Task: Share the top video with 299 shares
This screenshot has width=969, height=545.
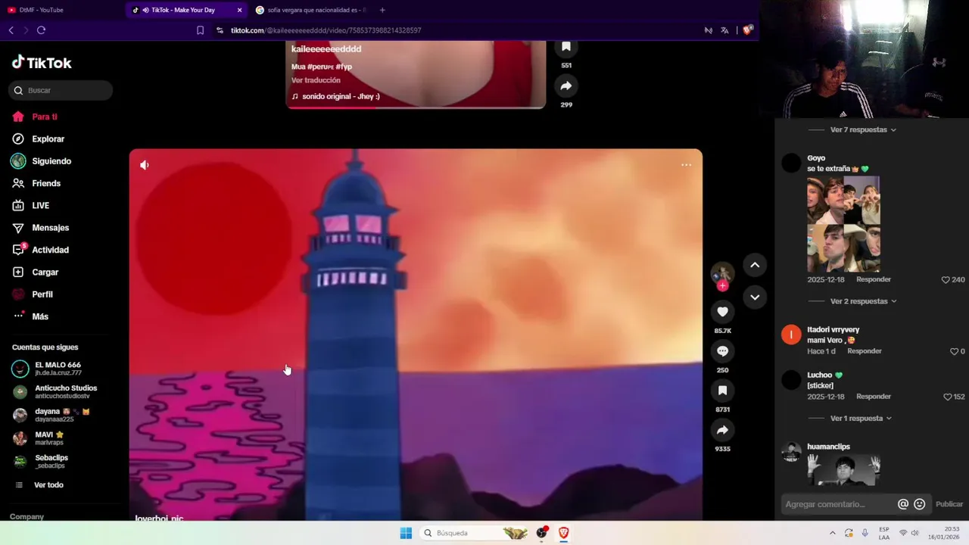Action: pyautogui.click(x=566, y=86)
